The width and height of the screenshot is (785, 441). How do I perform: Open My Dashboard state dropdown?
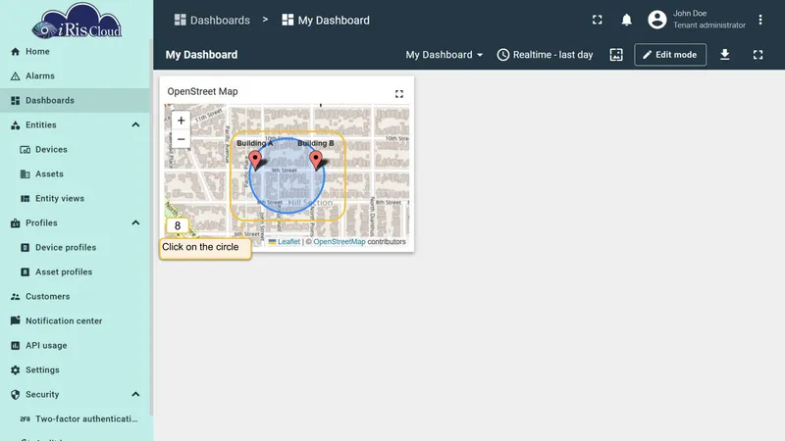(445, 55)
